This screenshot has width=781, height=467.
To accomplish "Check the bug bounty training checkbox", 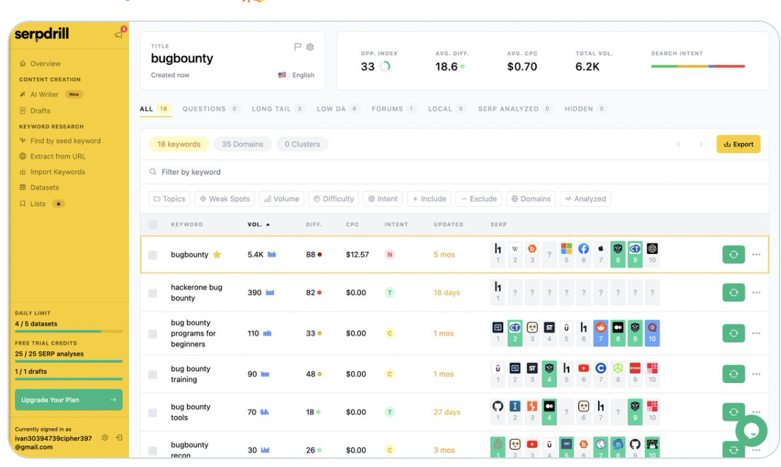I will coord(153,374).
